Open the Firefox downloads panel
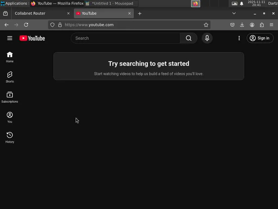This screenshot has height=209, width=278. point(242,25)
